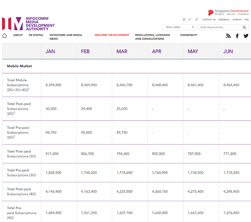Expand the Within IMDA dropdown
The image size is (251, 222).
(178, 27)
